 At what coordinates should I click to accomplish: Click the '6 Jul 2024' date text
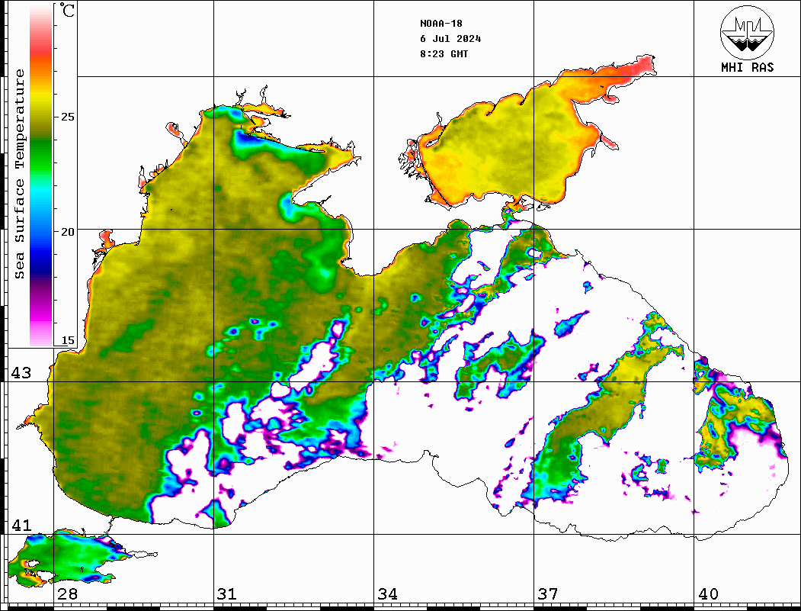(x=450, y=39)
